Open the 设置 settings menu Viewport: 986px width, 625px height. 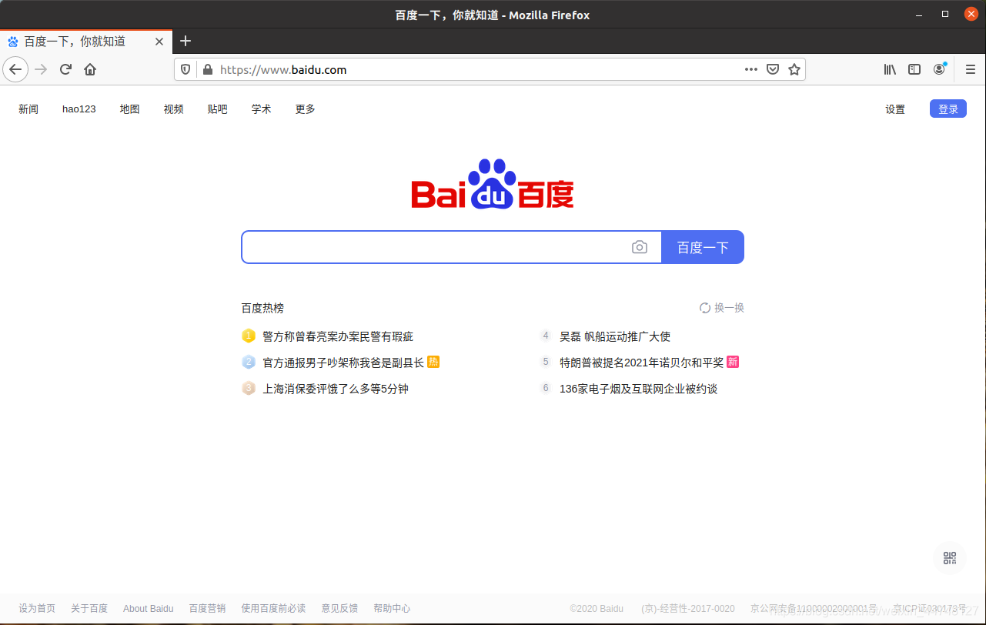(895, 109)
